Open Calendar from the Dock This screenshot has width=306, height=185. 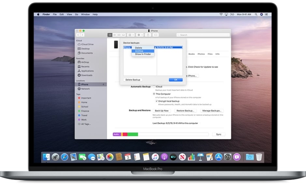(128, 157)
